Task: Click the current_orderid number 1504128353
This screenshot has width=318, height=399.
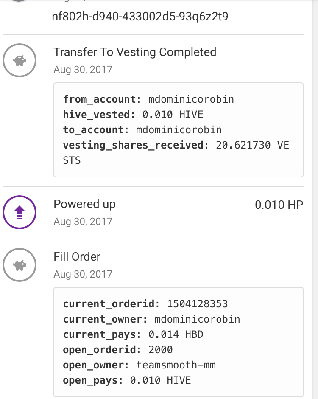Action: 197,304
